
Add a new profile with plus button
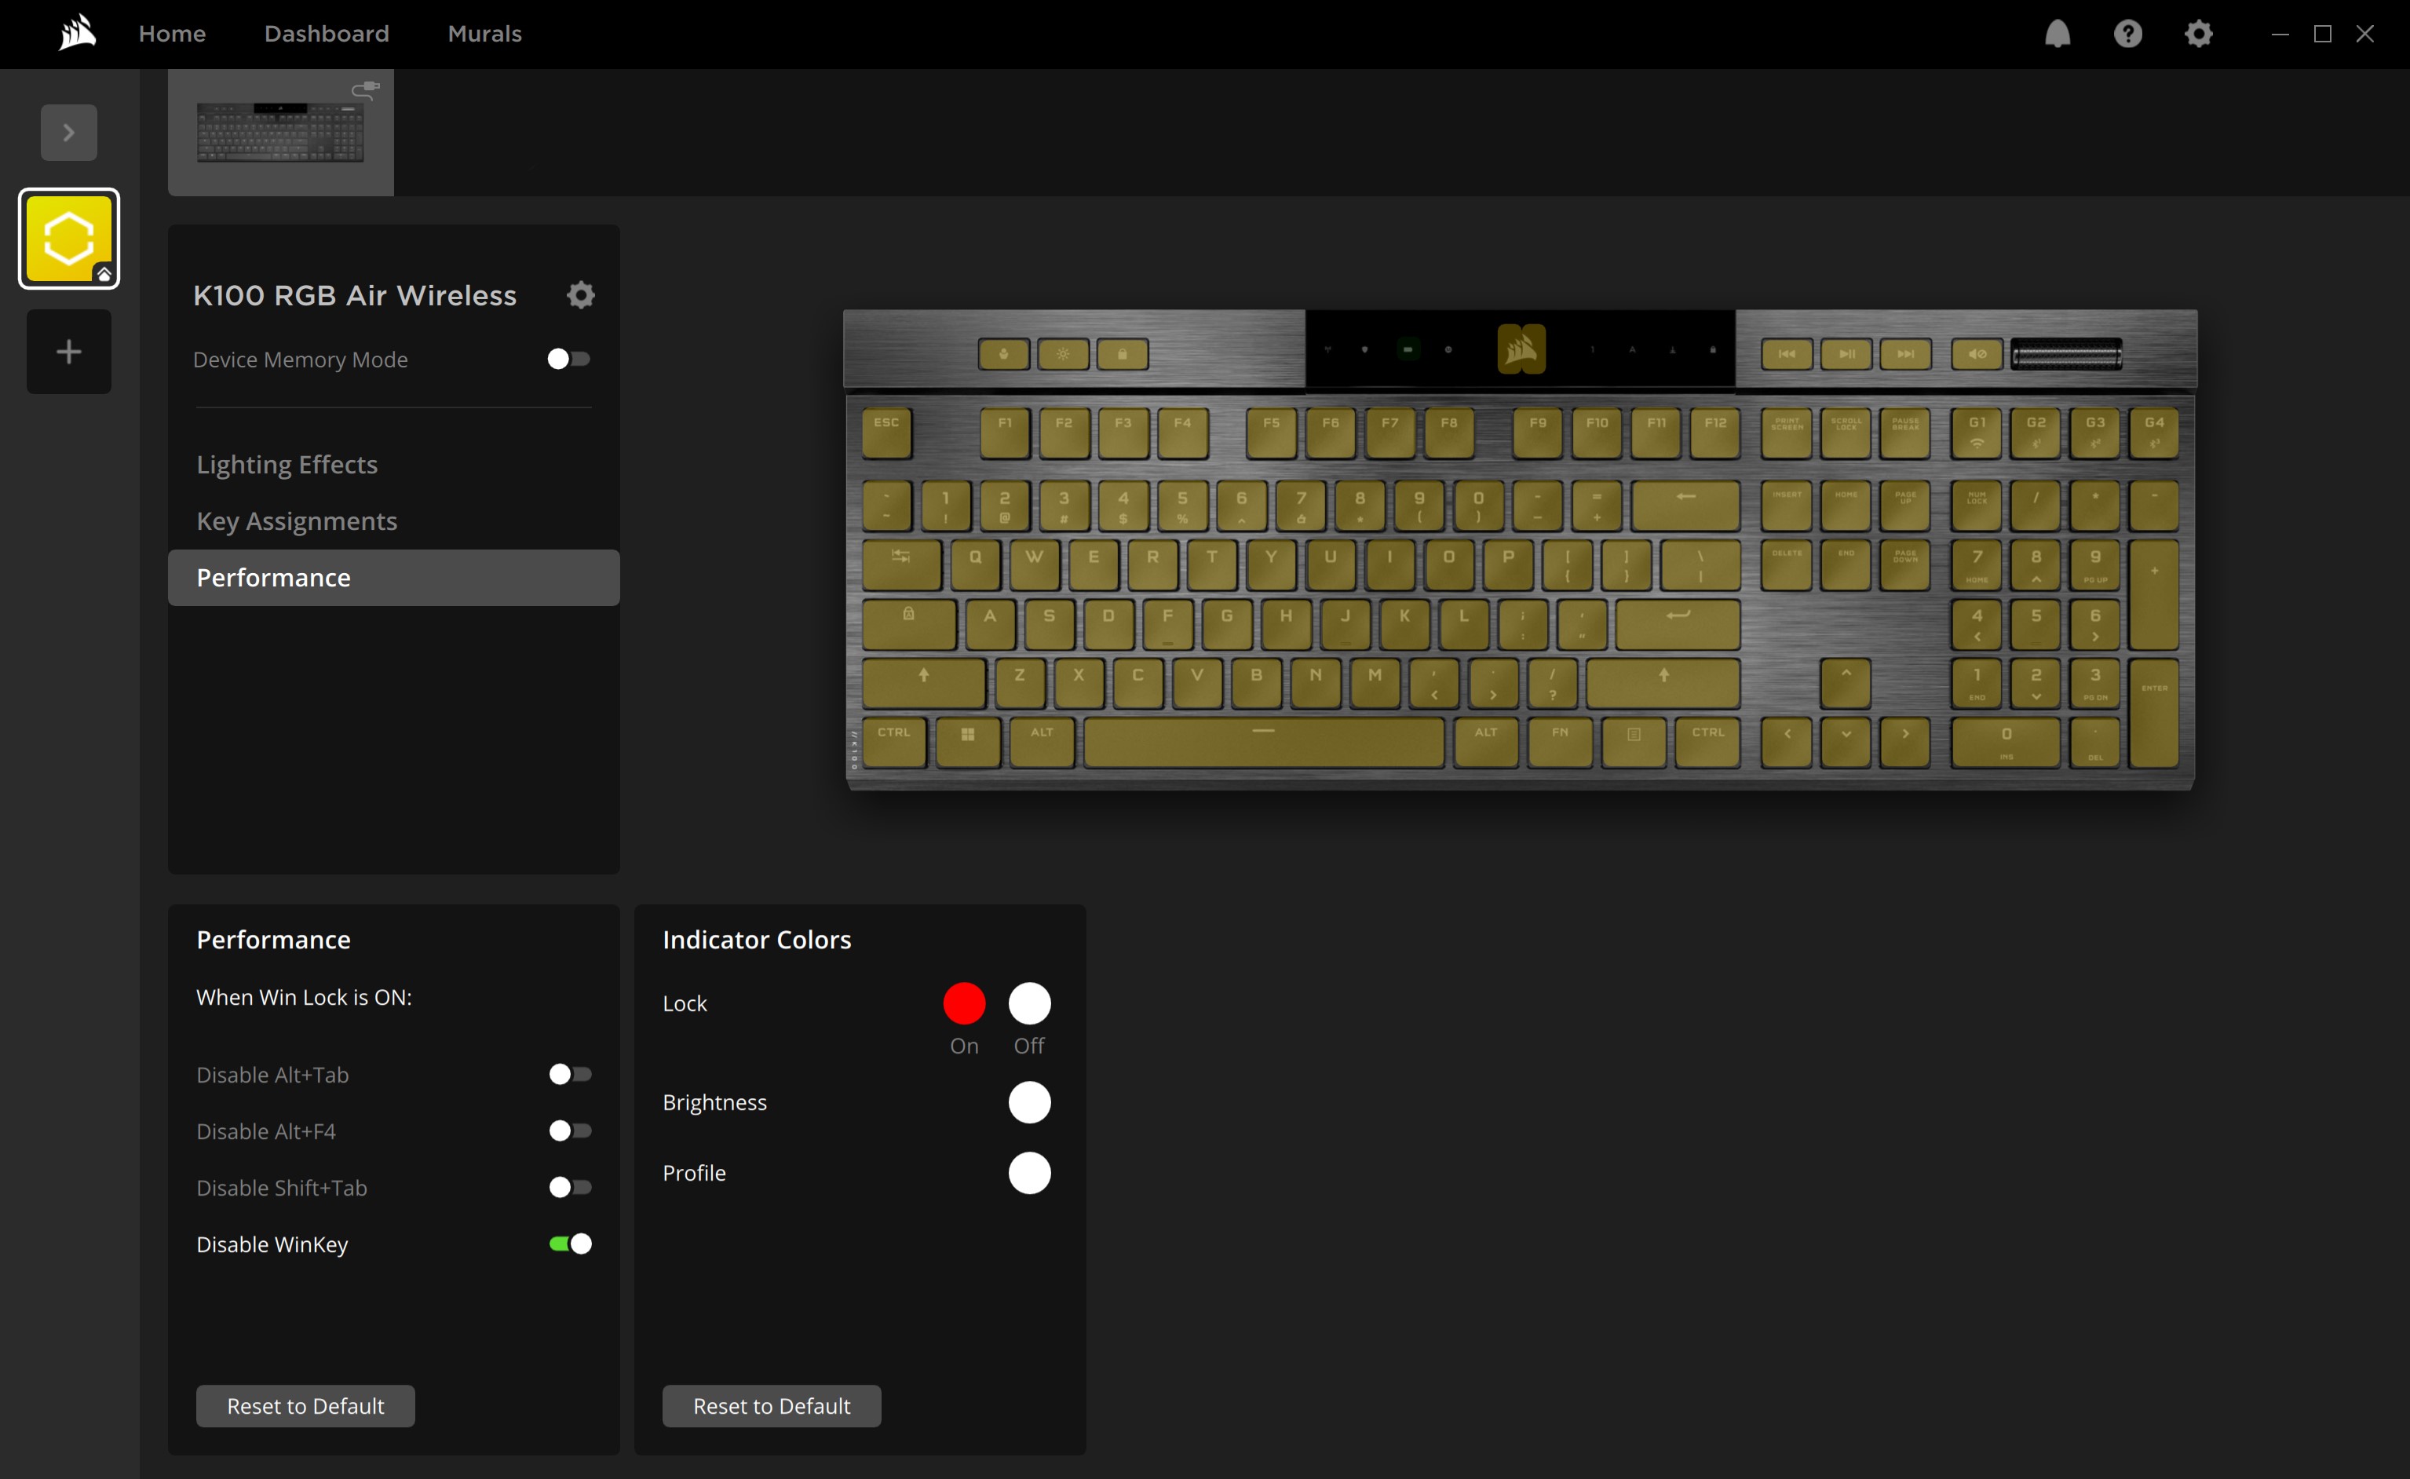click(x=68, y=351)
